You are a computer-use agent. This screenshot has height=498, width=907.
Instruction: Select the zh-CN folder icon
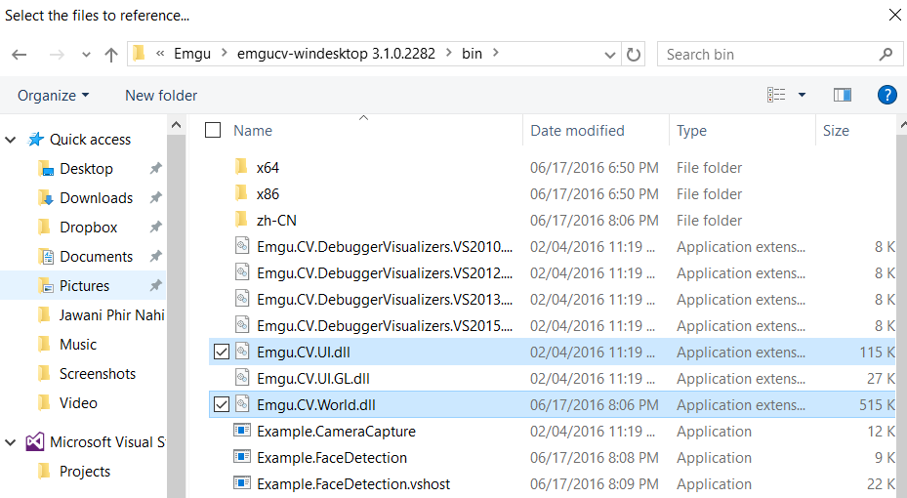[242, 220]
